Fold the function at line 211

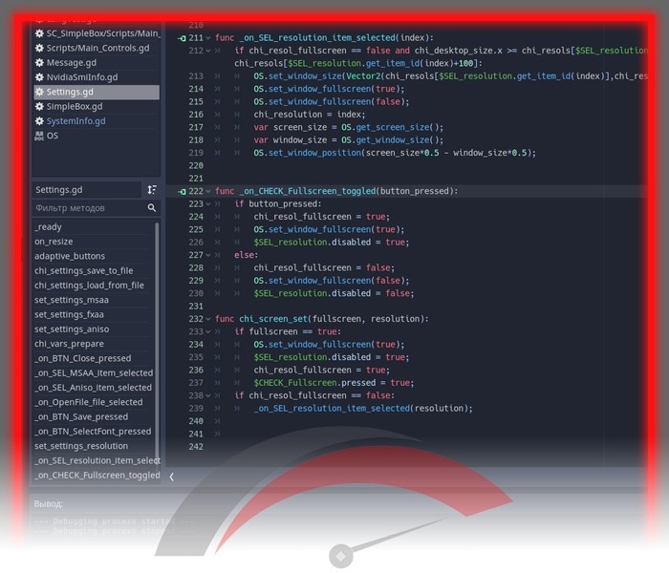208,38
